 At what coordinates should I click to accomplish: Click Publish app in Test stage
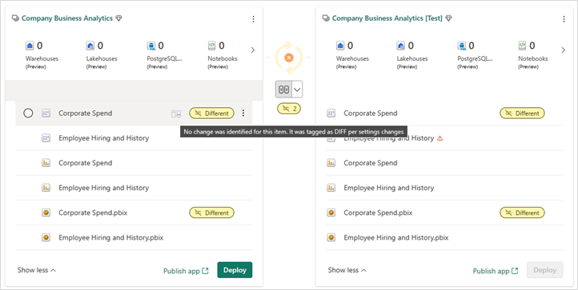[496, 271]
